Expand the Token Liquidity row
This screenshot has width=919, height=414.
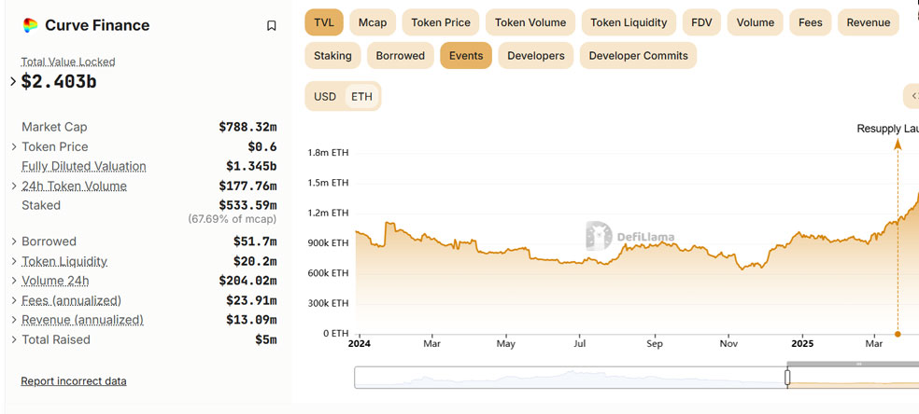(x=14, y=261)
